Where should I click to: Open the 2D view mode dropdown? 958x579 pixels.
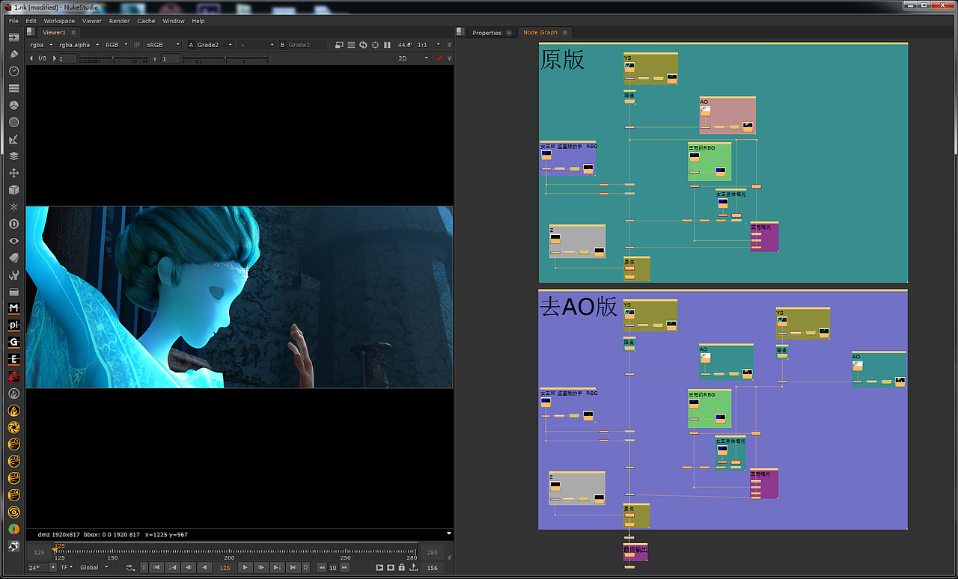[413, 58]
